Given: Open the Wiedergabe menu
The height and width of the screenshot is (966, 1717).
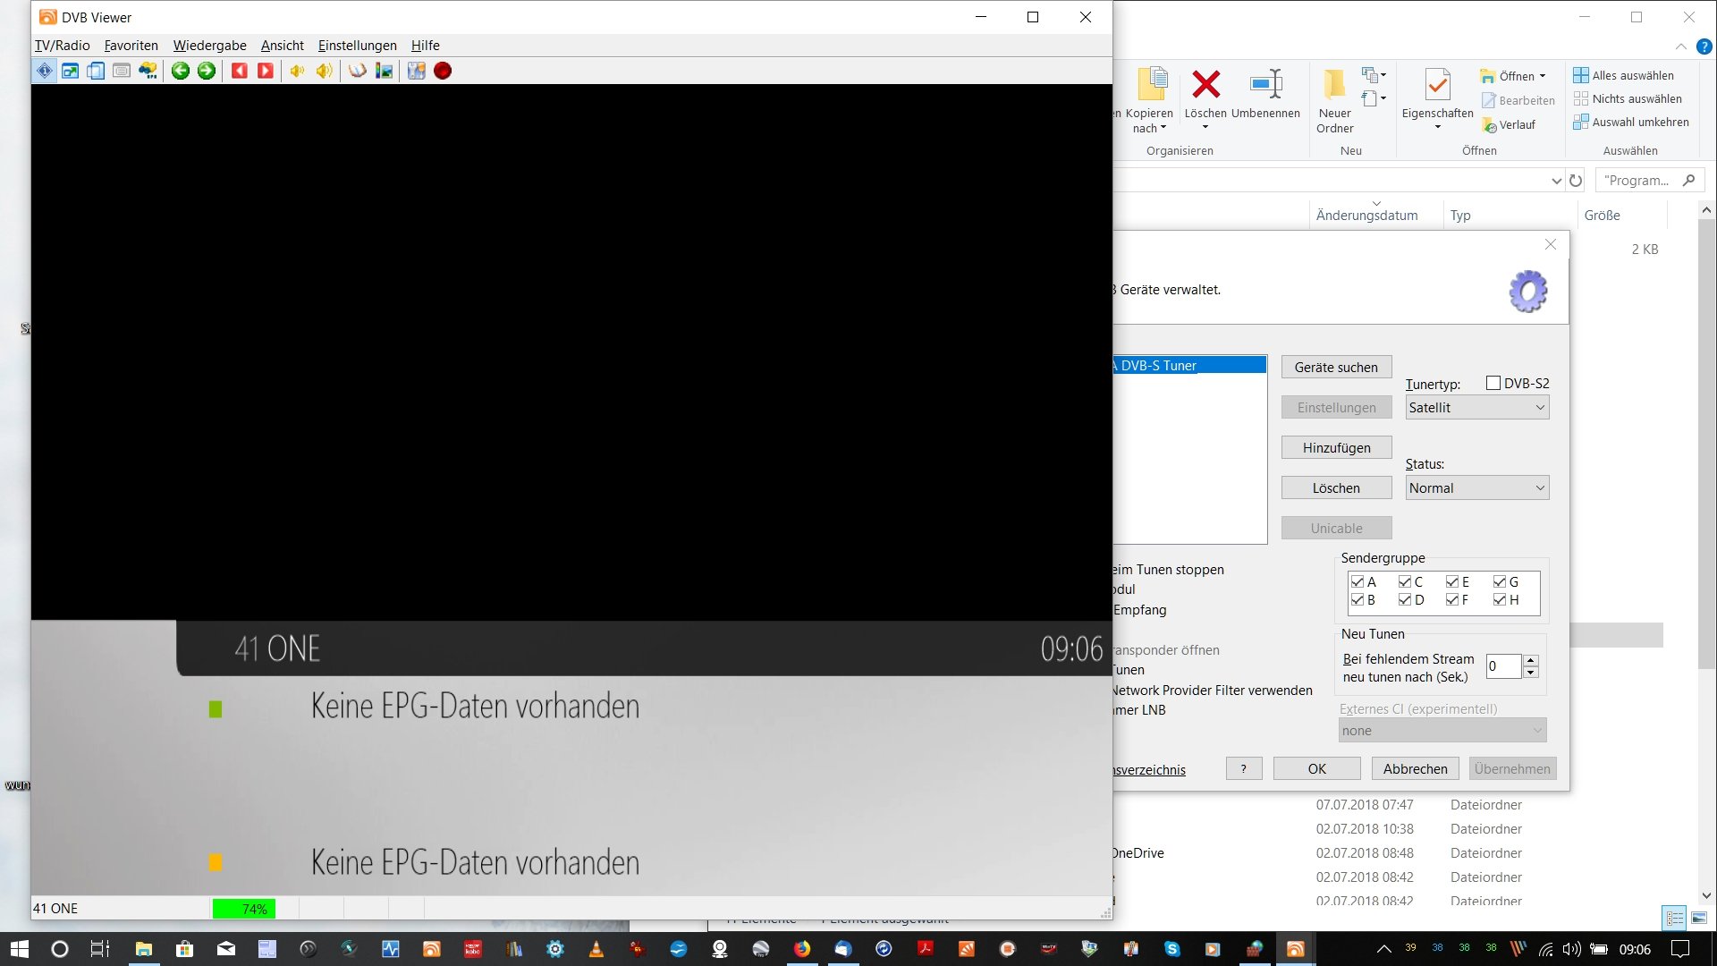Looking at the screenshot, I should click(209, 46).
